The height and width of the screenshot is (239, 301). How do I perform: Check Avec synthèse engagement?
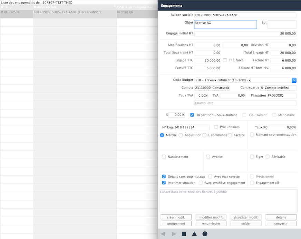(201, 182)
